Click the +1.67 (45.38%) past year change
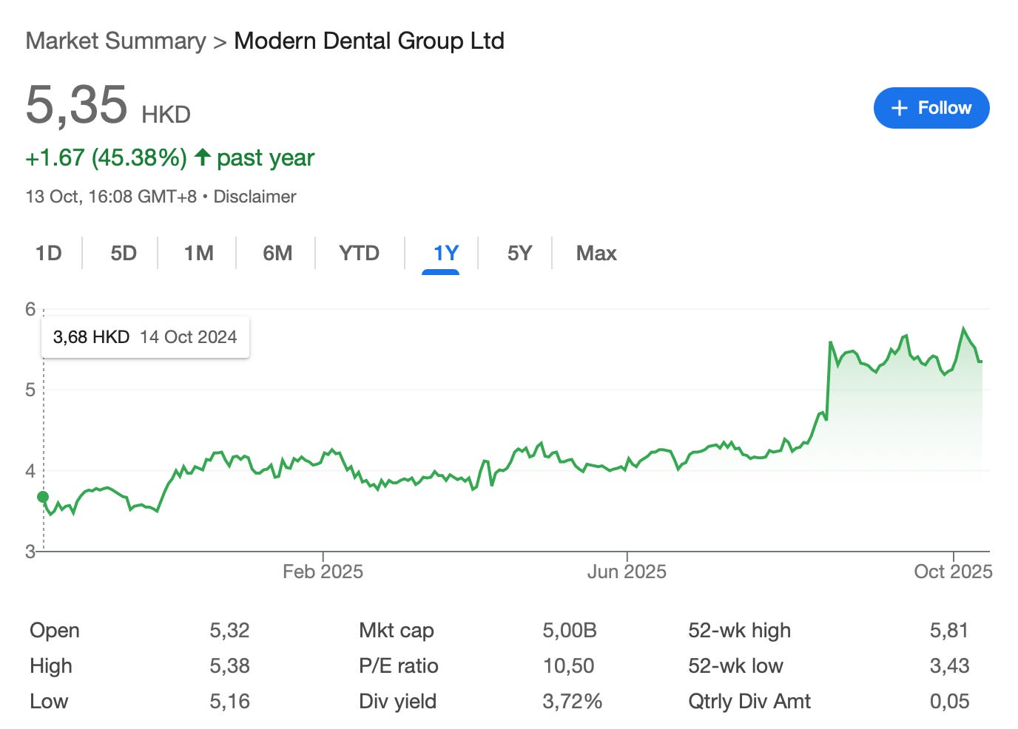 coord(170,157)
